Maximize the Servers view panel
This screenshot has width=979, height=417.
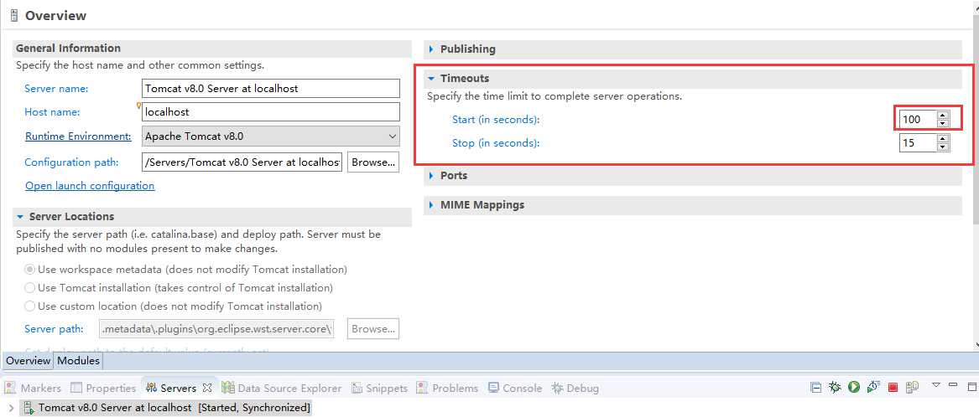click(x=971, y=386)
